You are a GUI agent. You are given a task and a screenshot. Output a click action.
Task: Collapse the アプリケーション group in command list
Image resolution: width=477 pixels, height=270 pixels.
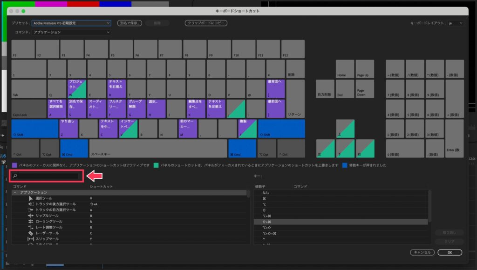pos(15,192)
